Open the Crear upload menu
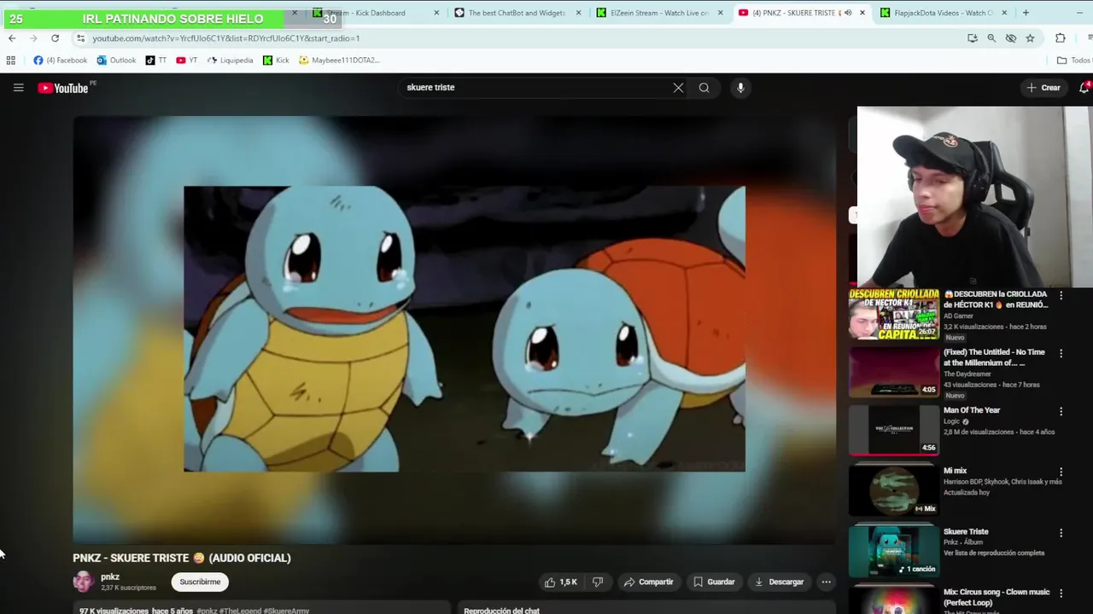The width and height of the screenshot is (1093, 614). (x=1043, y=87)
